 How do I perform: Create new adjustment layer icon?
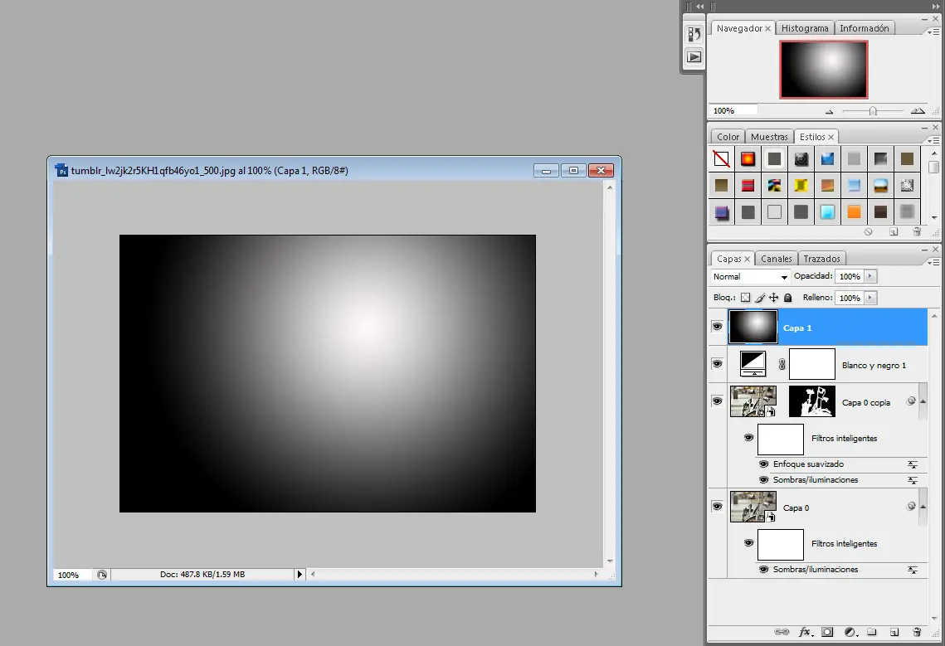click(x=850, y=632)
